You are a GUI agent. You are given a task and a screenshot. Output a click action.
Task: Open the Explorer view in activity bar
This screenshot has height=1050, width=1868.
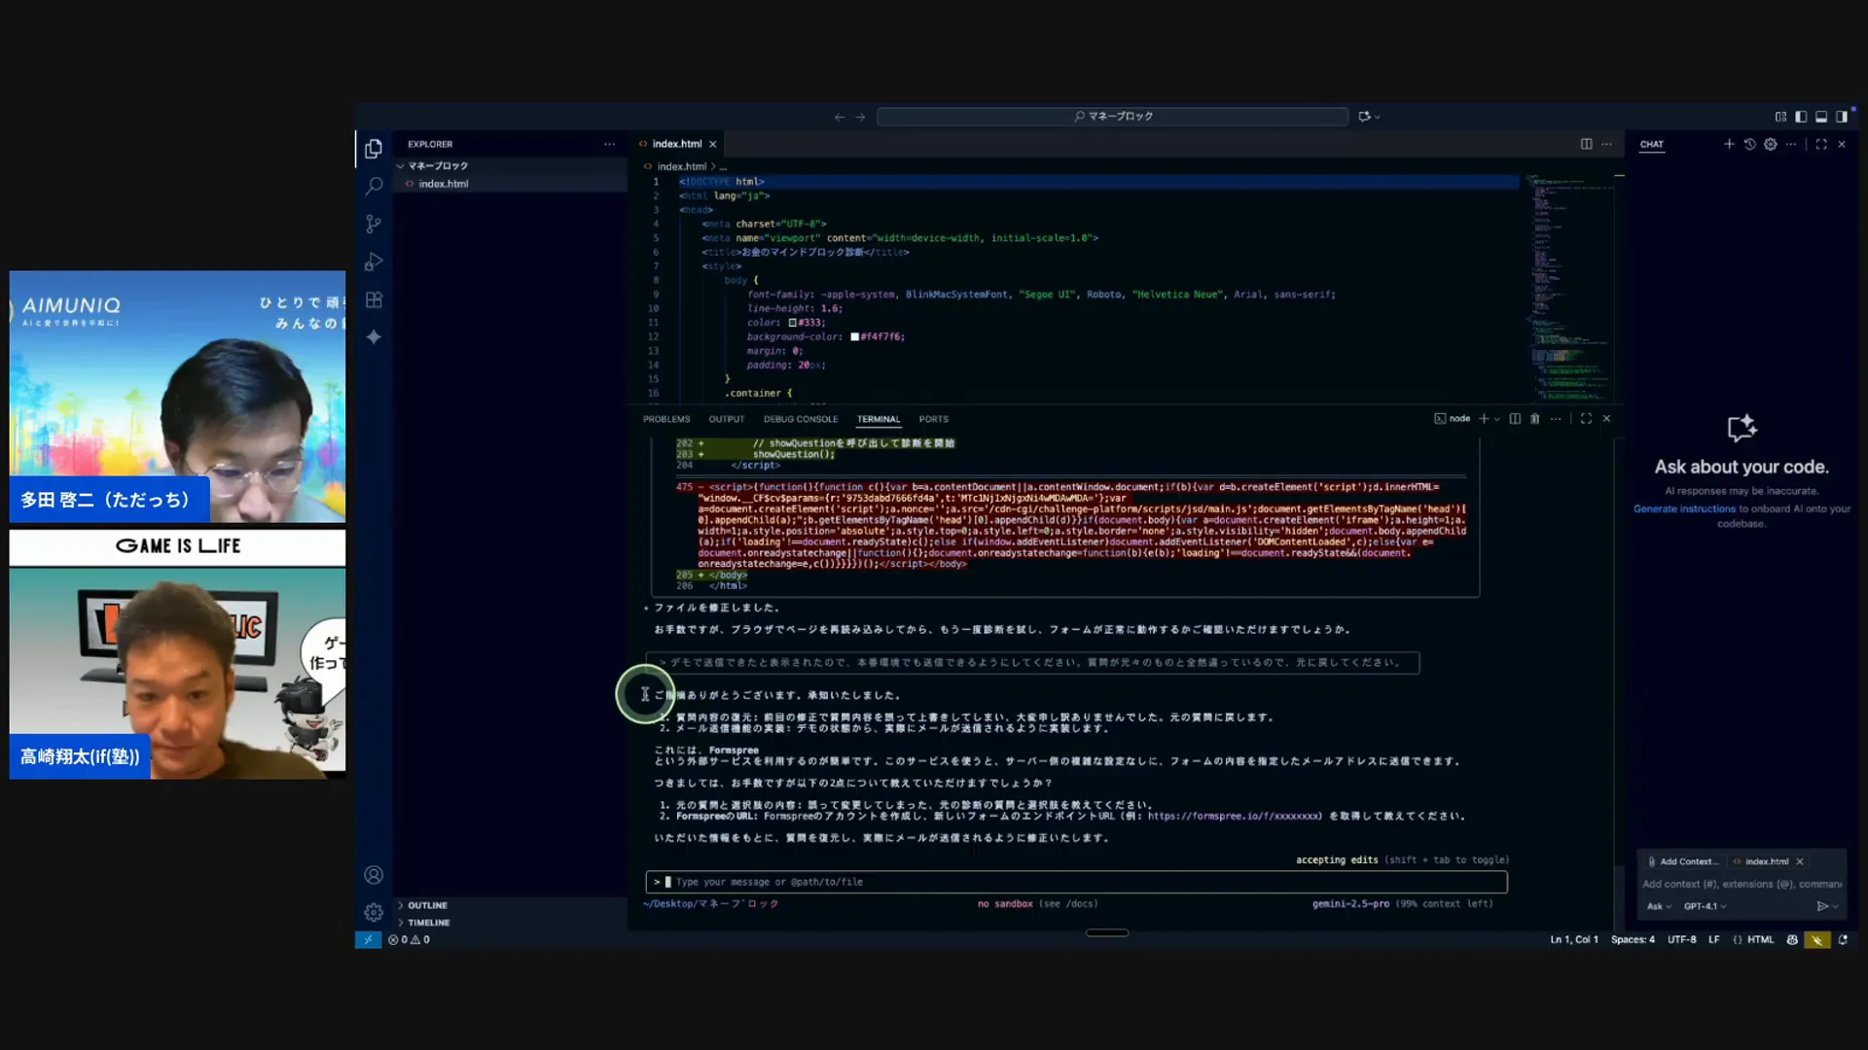[x=374, y=149]
